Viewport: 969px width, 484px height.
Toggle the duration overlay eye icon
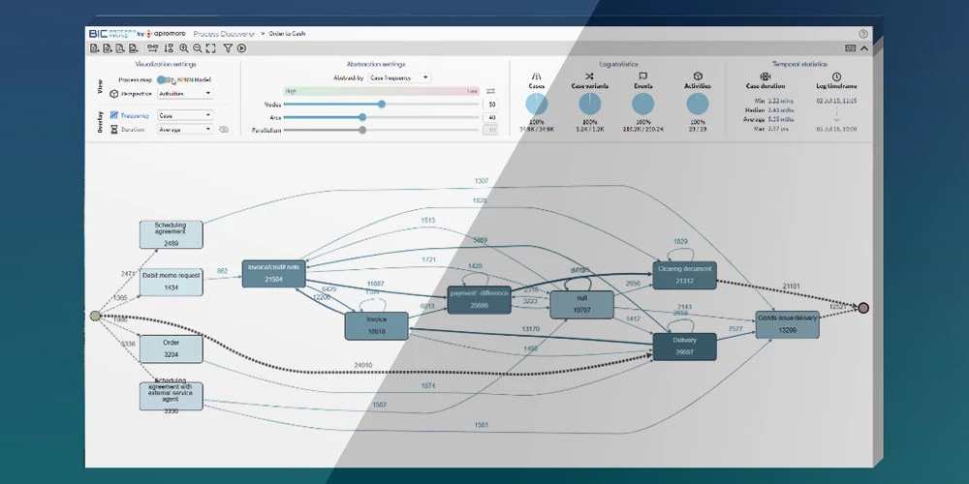click(224, 130)
